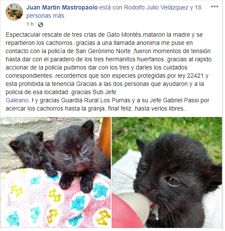Click the closing text 'final feliz..hasta verlos libres'
The height and width of the screenshot is (231, 225).
pos(146,108)
